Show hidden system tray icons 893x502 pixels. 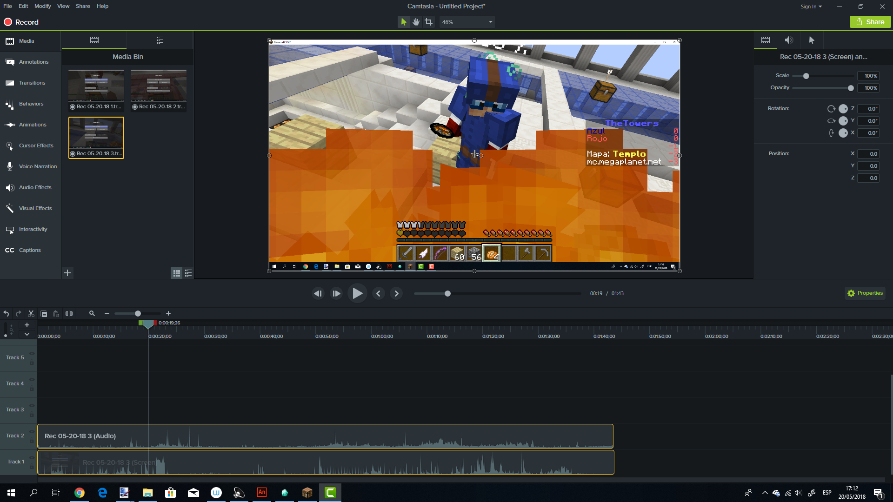[765, 493]
